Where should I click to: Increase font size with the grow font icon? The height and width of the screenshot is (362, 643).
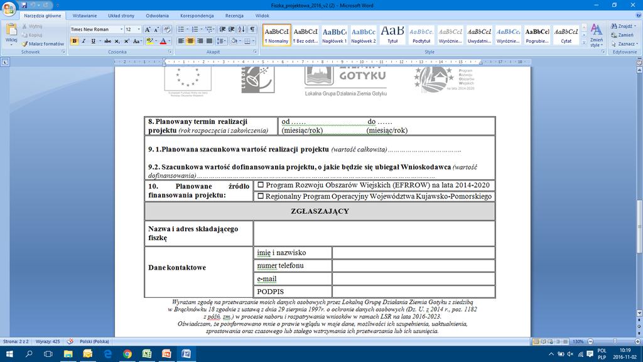click(x=147, y=30)
